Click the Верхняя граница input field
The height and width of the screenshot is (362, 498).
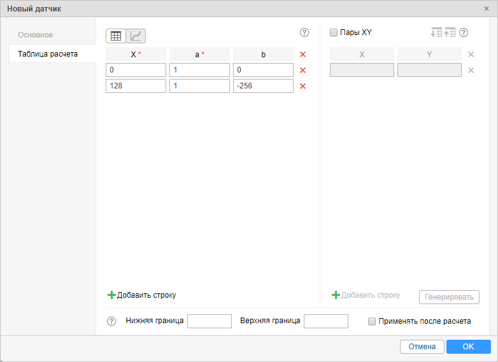pos(326,321)
